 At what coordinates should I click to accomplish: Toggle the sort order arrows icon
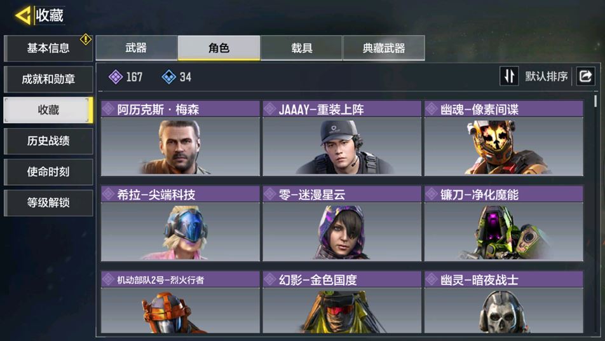pos(509,76)
